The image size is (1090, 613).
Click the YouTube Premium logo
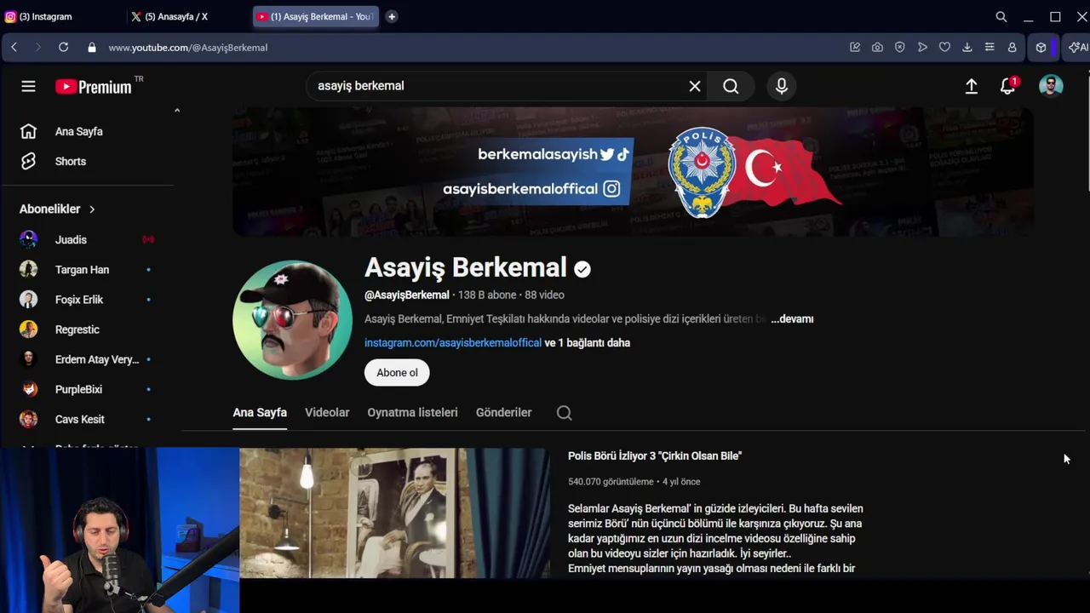pyautogui.click(x=94, y=86)
